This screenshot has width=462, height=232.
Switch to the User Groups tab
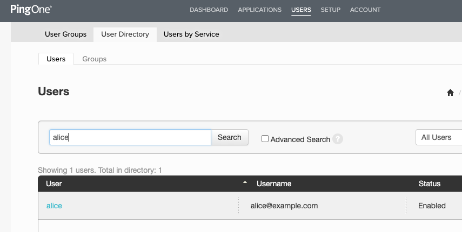65,34
